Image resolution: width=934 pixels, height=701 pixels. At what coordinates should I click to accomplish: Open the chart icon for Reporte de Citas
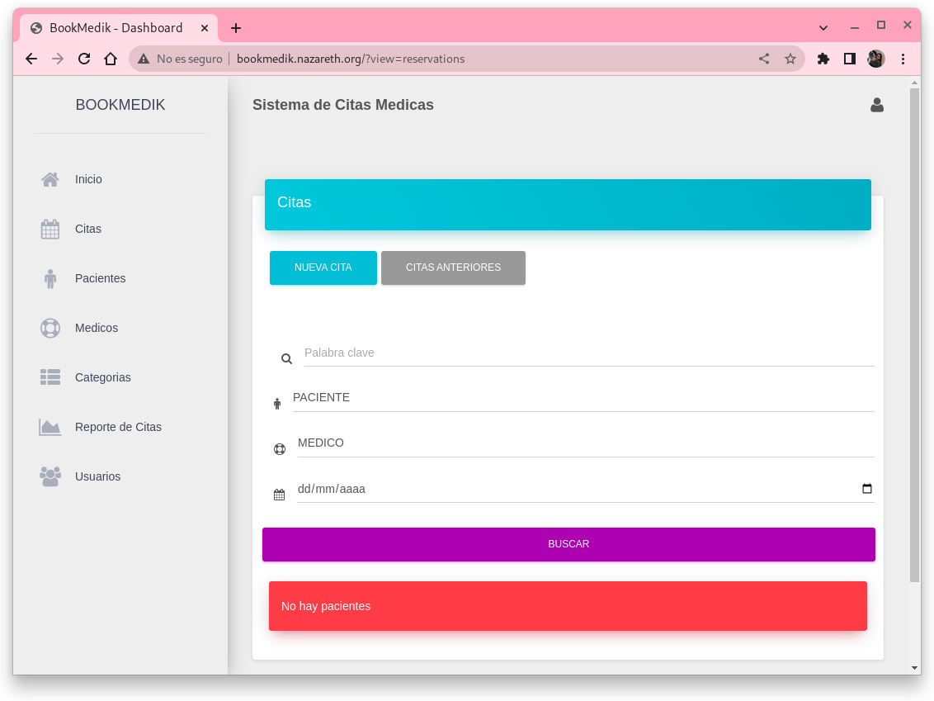tap(50, 427)
